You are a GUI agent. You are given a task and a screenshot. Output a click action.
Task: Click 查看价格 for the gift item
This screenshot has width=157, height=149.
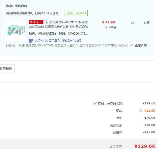click(141, 45)
